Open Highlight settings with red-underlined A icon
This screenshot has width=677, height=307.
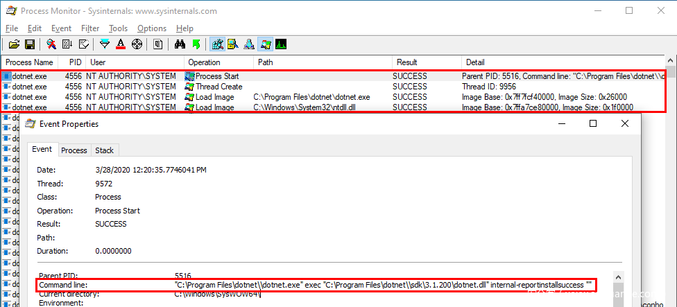pyautogui.click(x=121, y=44)
